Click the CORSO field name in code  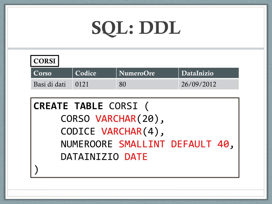[75, 119]
